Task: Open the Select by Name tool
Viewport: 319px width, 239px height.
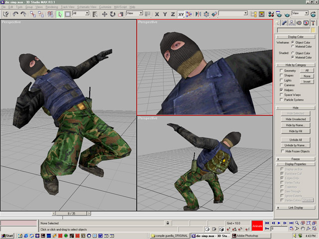Action: pyautogui.click(x=95, y=14)
